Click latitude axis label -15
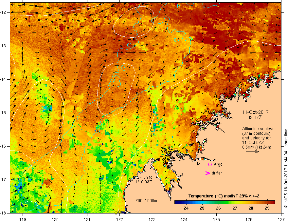Screen dimensions: 288x223 click(x=4, y=113)
